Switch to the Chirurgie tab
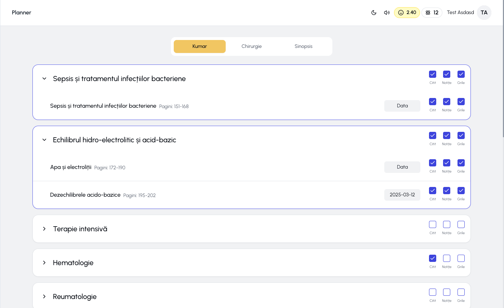 pyautogui.click(x=252, y=46)
